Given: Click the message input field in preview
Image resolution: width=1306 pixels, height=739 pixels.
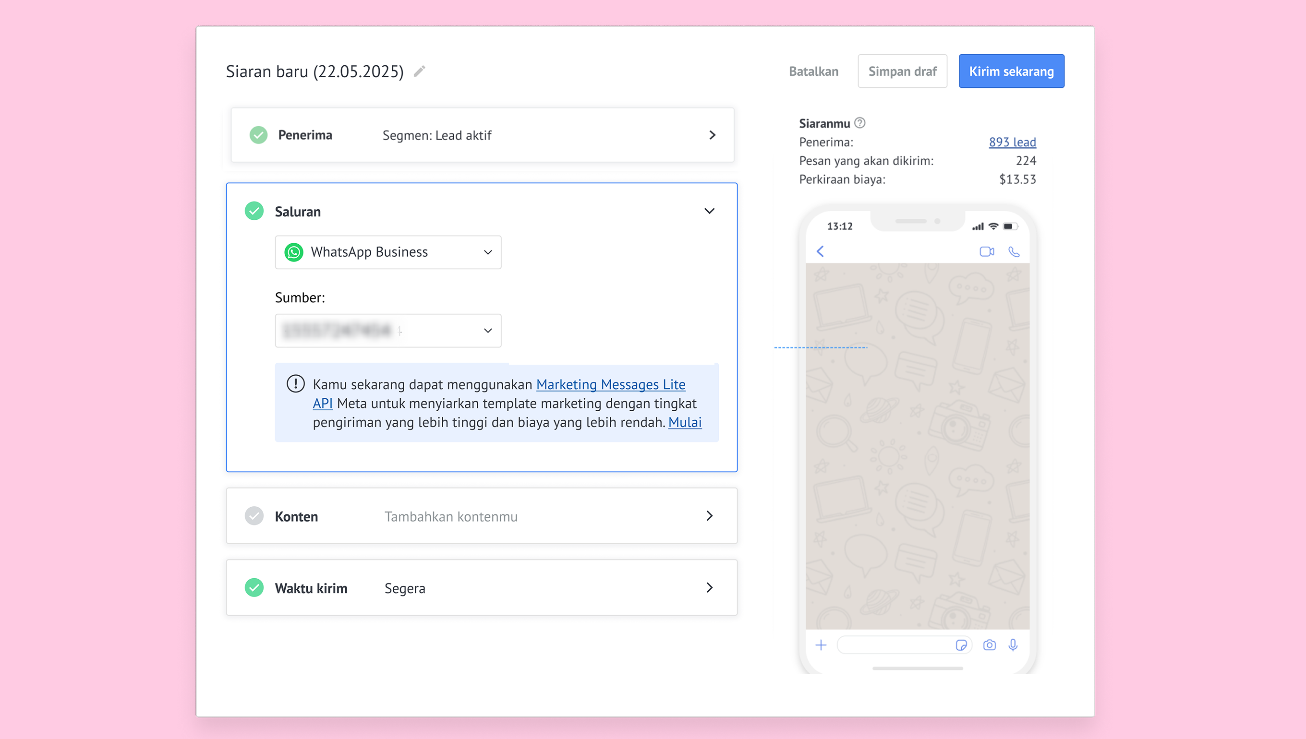Looking at the screenshot, I should point(894,645).
